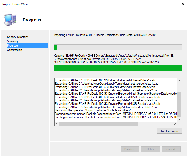Click the log's vertical scrollbar thumb
This screenshot has width=187, height=156.
tap(180, 104)
